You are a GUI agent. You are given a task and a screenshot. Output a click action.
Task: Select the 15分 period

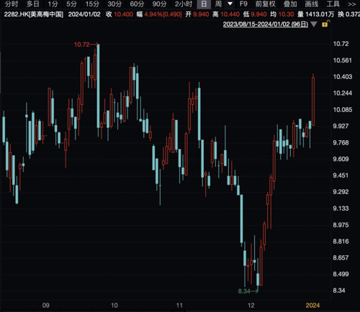click(92, 4)
